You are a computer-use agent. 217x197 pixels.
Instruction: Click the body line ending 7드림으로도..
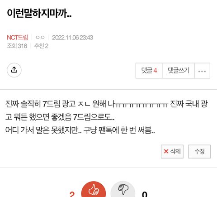point(60,117)
